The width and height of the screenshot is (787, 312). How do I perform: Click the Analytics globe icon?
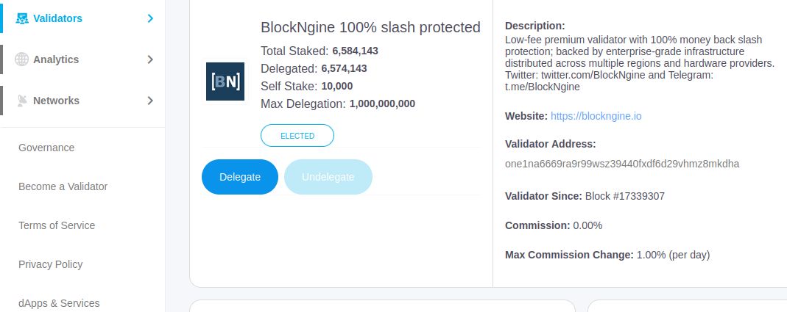22,59
